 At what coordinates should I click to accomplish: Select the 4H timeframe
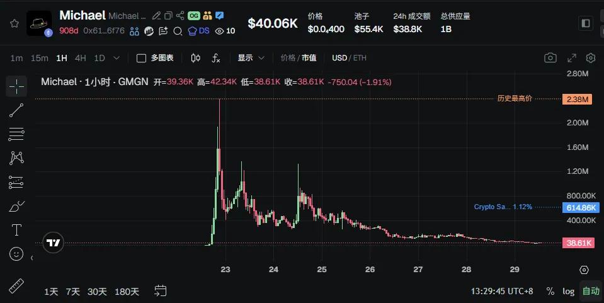pos(80,58)
